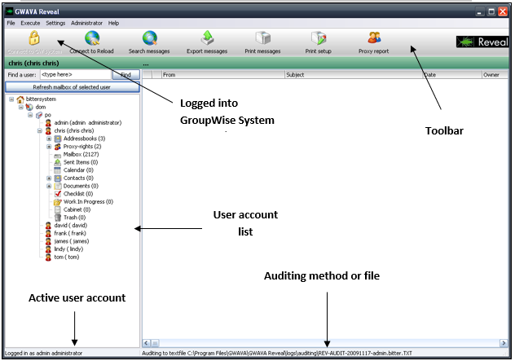Screen dimensions: 515x361
Task: Click the Proxy-rights icon
Action: 58,147
